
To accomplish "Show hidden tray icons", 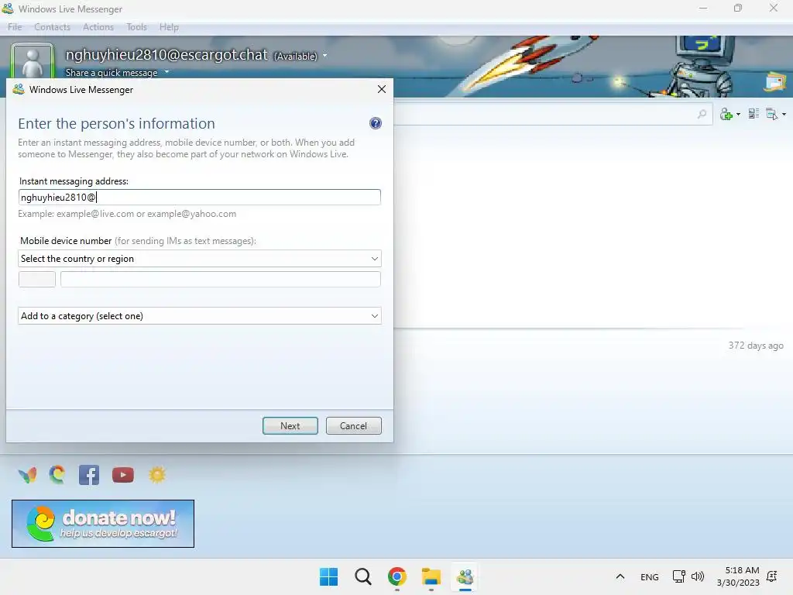I will (620, 576).
